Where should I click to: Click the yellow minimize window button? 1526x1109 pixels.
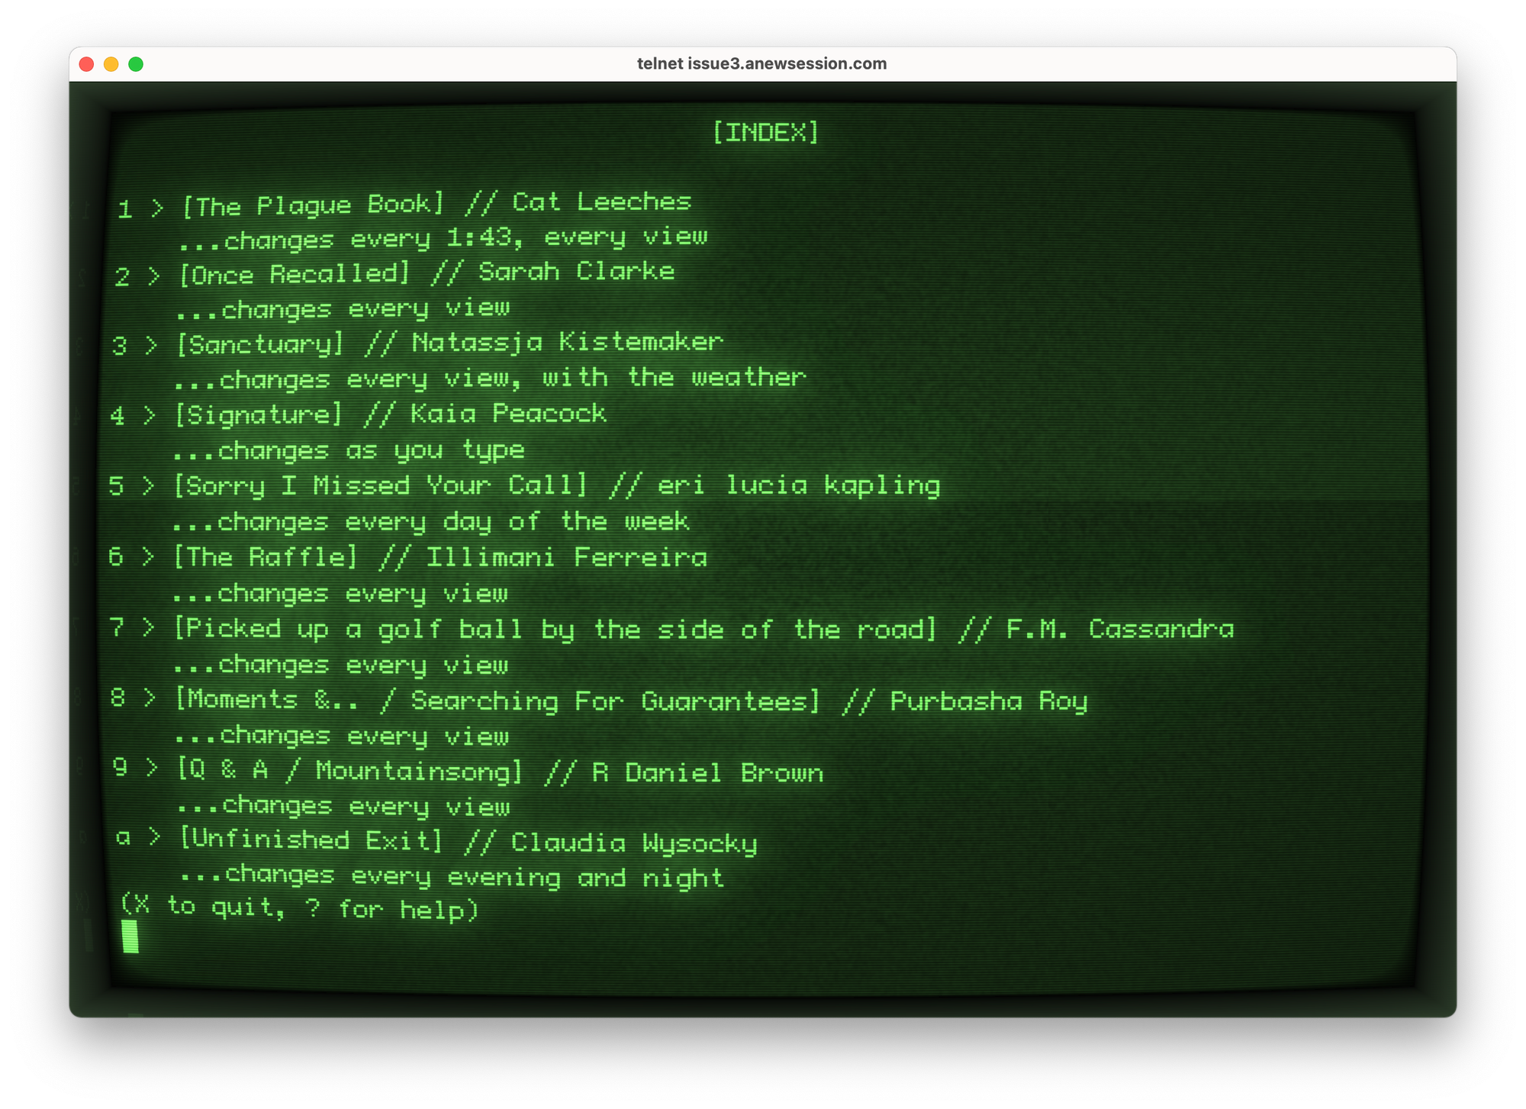click(111, 64)
